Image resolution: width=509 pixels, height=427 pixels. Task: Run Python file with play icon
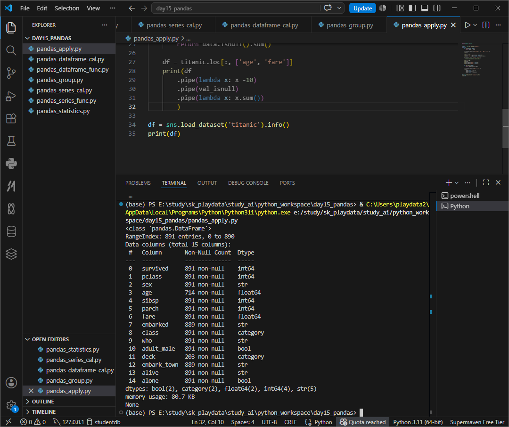coord(467,25)
